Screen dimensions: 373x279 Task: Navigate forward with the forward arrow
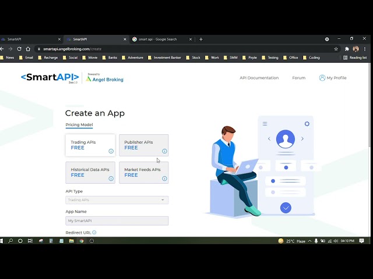tap(10, 49)
